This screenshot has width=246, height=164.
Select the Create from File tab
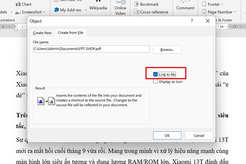coord(71,33)
